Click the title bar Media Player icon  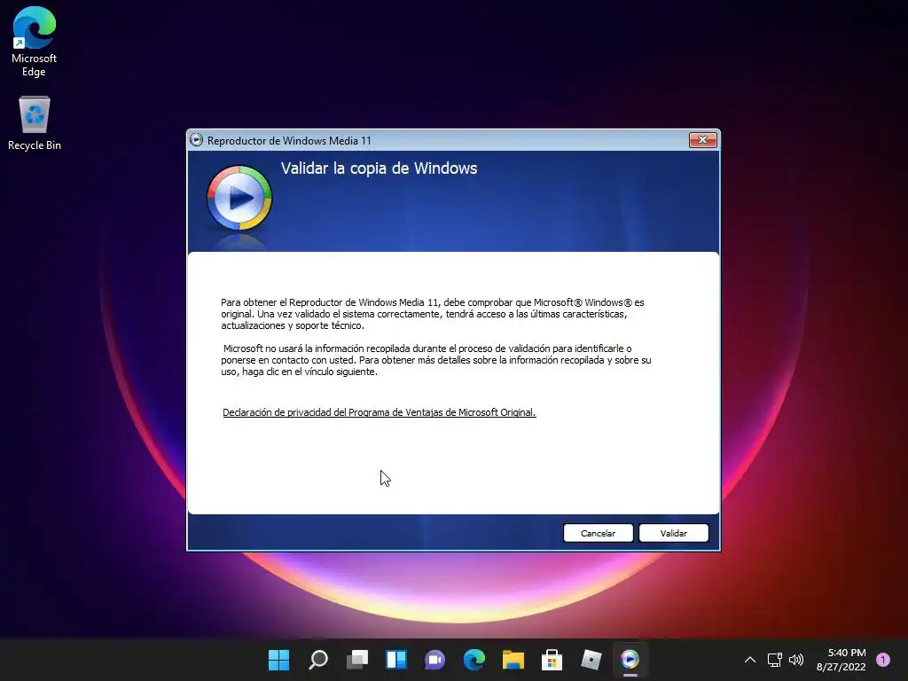(196, 140)
